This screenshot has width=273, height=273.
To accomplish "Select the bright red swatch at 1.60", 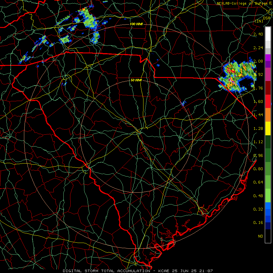I will [x=268, y=101].
